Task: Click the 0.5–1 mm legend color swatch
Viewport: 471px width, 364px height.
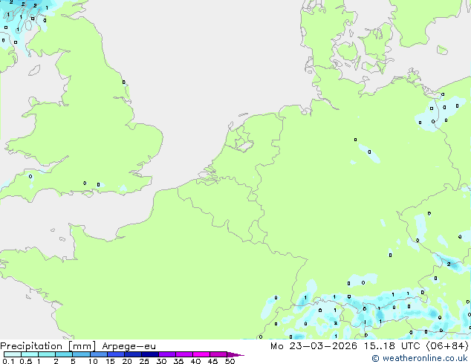Action: click(30, 354)
